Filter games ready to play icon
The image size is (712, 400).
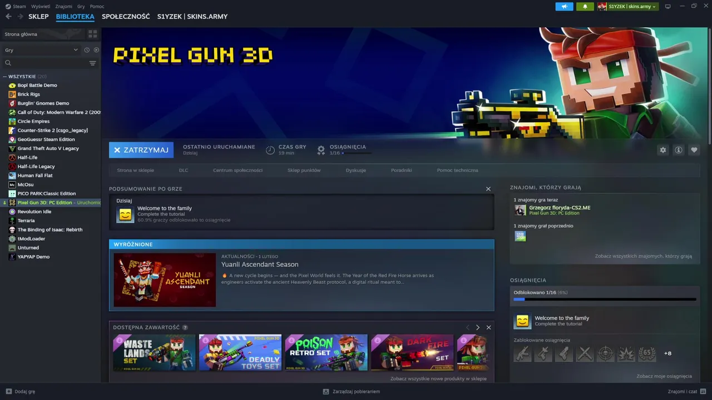96,50
